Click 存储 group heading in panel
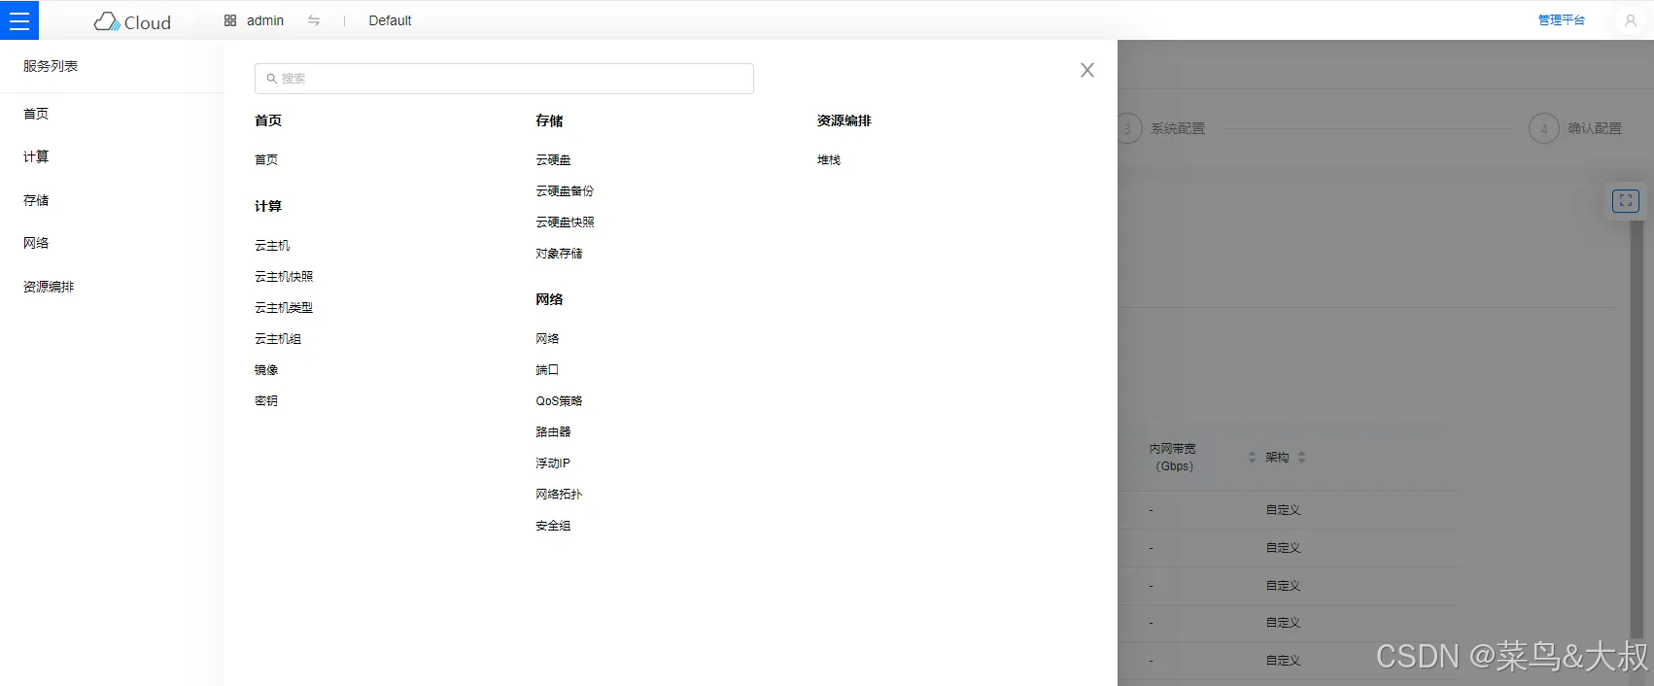The width and height of the screenshot is (1654, 686). point(549,120)
